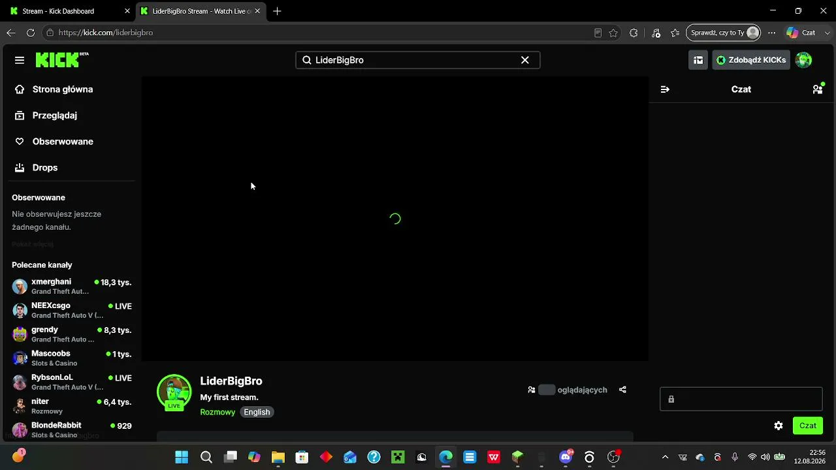
Task: Open File Explorer from the taskbar
Action: tap(278, 457)
